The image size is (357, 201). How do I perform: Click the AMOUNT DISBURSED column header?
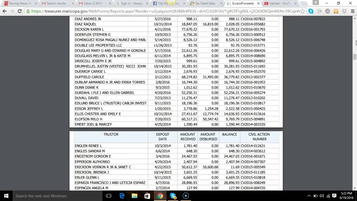tap(208, 137)
